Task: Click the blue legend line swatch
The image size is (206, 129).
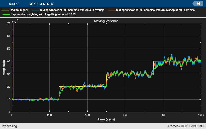Action: (36, 10)
